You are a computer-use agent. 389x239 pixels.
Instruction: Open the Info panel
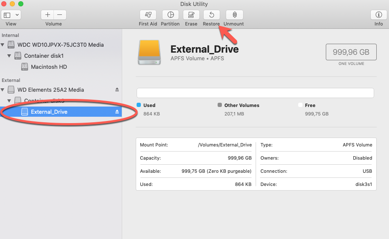[x=378, y=15]
